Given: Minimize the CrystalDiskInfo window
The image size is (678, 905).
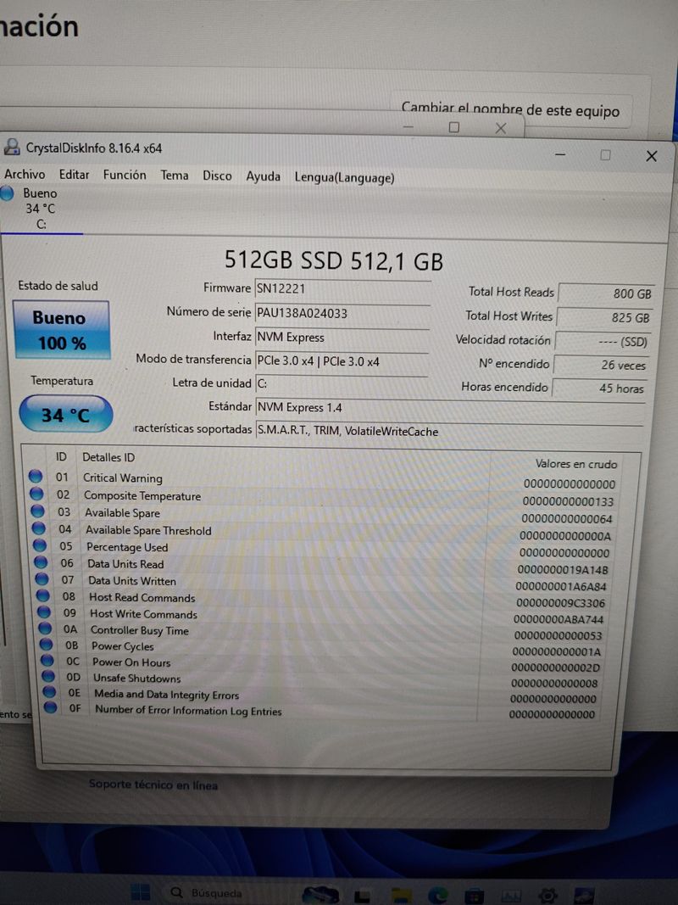Looking at the screenshot, I should 560,154.
